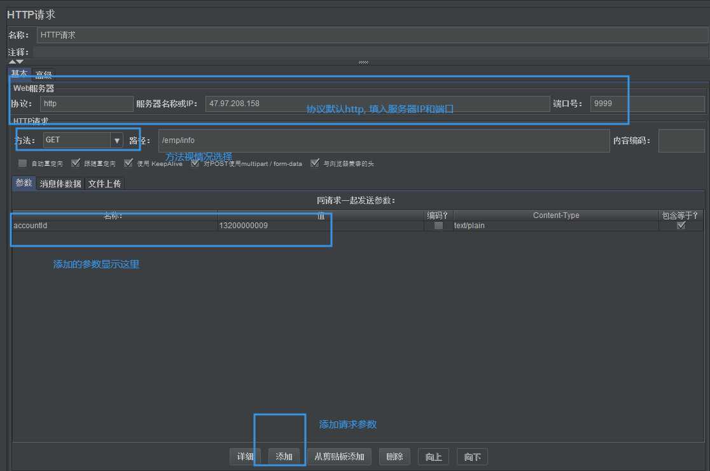Click the 删除 button
Screen dimensions: 710x471
coord(394,456)
